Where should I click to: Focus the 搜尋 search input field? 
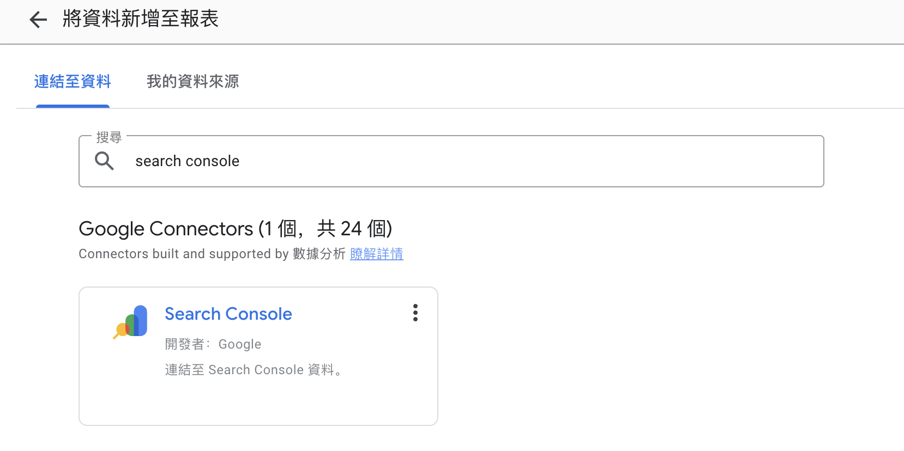point(451,161)
